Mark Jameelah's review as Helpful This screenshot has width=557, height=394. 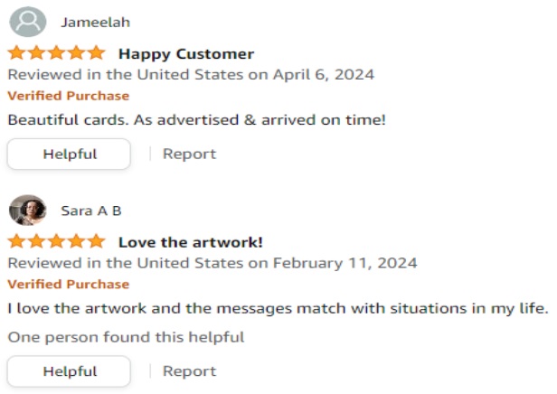pos(70,154)
